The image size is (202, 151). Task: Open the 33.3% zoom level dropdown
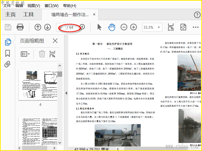tap(152, 27)
